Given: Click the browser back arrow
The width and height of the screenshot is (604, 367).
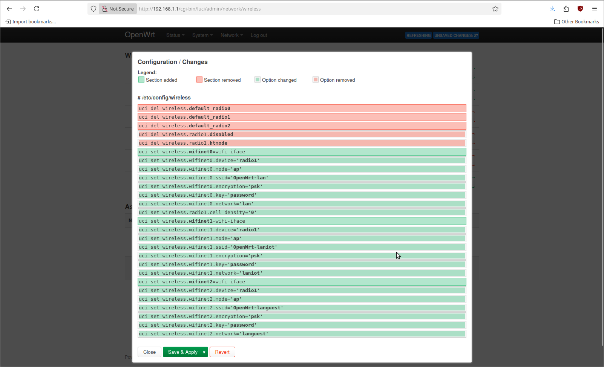Looking at the screenshot, I should (9, 9).
